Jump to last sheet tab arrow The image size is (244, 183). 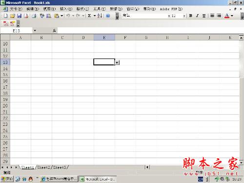click(x=16, y=167)
